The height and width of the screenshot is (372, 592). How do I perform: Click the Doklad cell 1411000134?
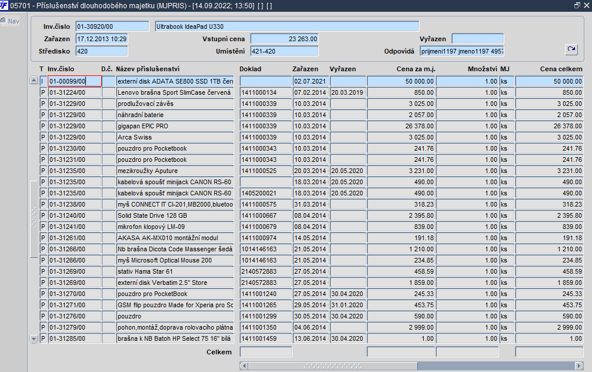coord(265,92)
